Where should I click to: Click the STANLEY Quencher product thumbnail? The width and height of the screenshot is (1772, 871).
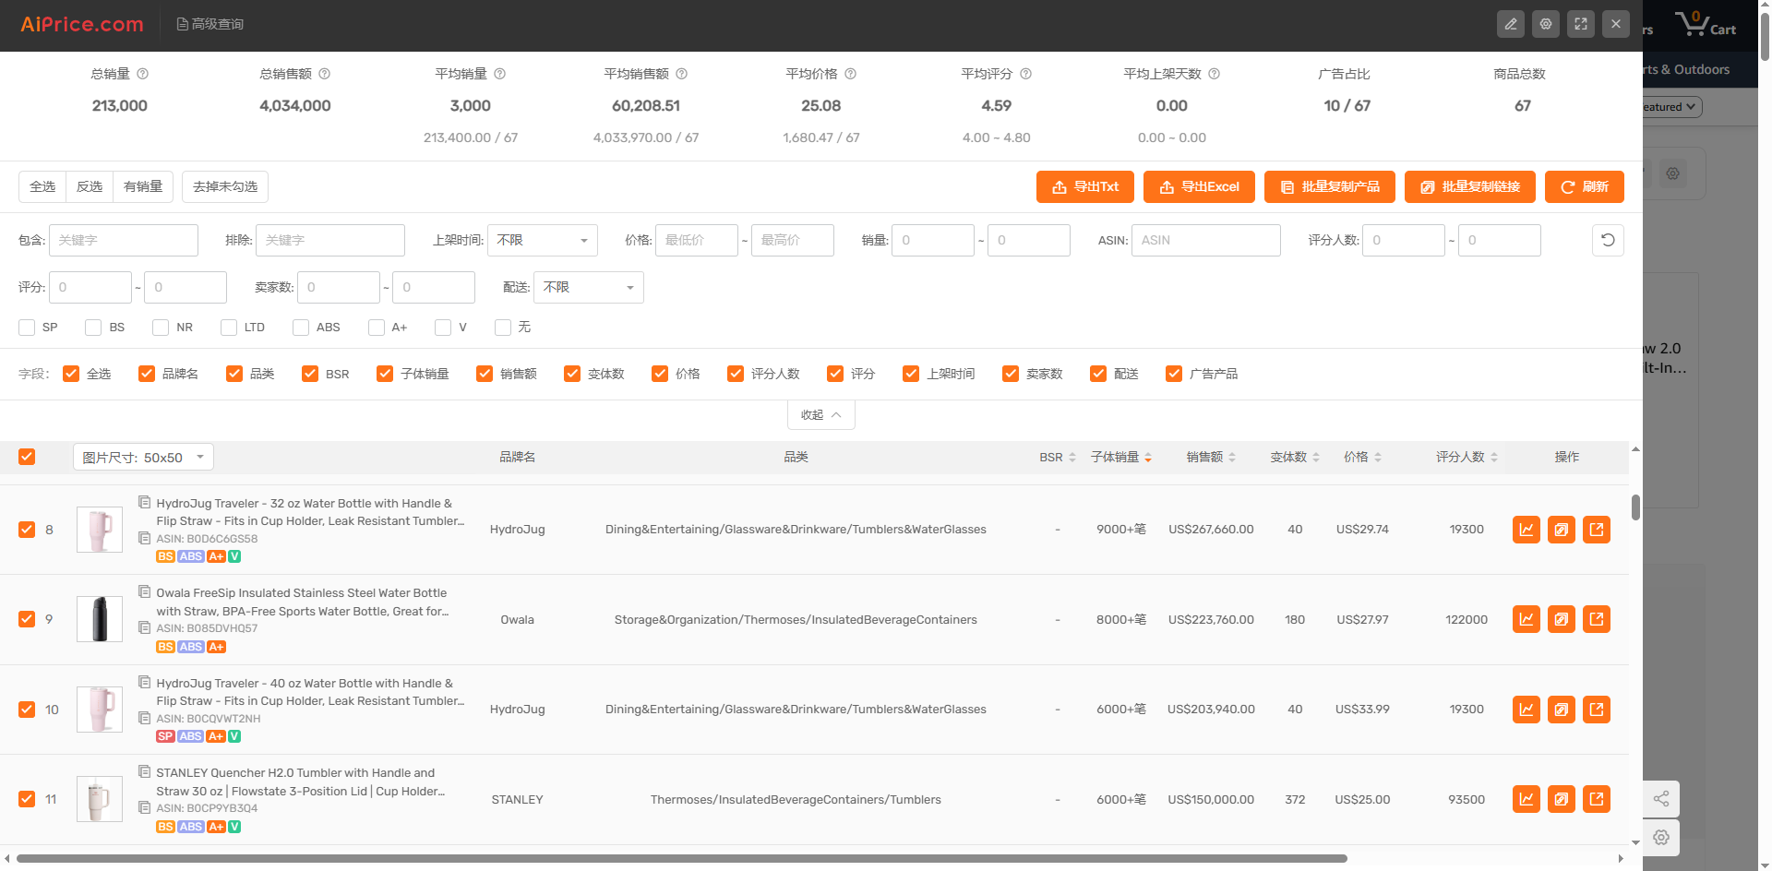click(100, 799)
